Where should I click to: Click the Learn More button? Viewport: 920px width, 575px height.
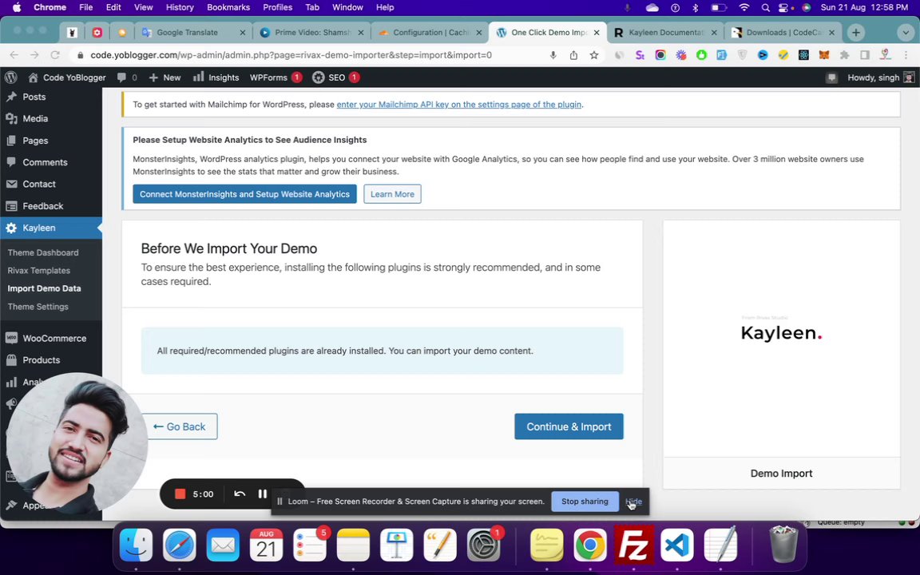pyautogui.click(x=393, y=194)
